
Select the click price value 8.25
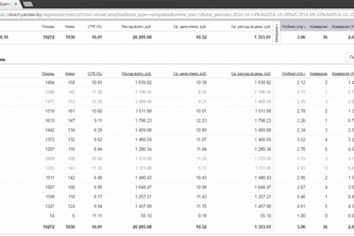click(x=202, y=92)
